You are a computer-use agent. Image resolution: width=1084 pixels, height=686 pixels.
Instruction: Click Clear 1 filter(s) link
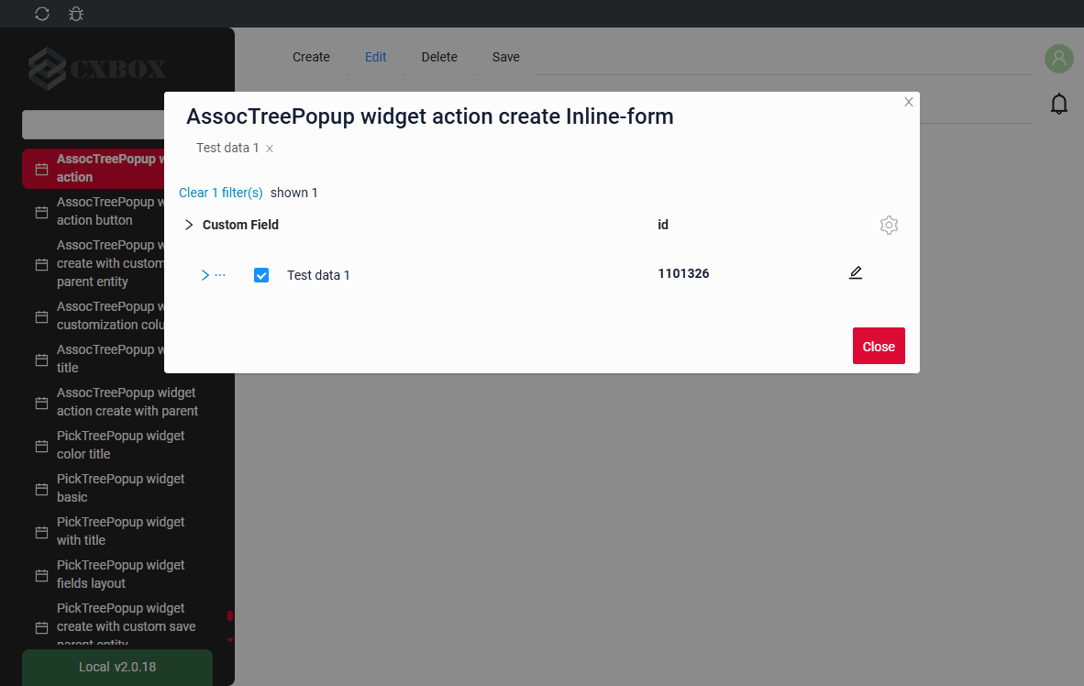(220, 193)
